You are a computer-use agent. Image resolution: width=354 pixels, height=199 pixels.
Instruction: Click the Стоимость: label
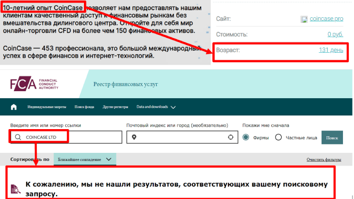(x=232, y=34)
